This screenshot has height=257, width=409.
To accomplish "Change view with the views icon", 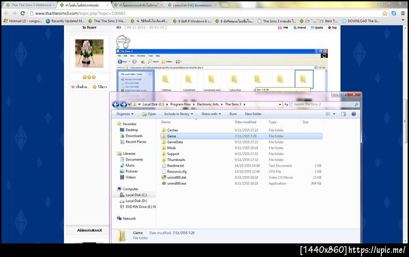I will point(328,114).
